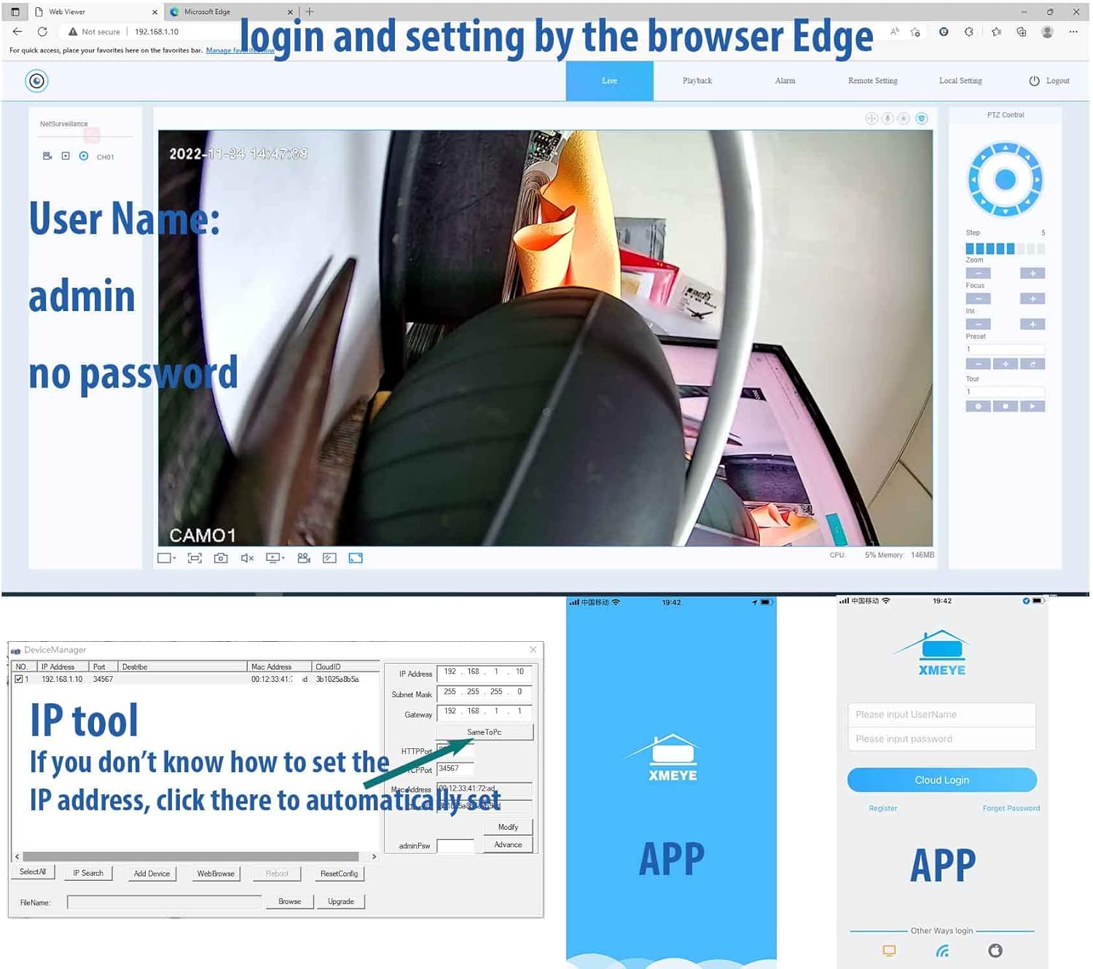Click the Preset delete minus button
This screenshot has height=969, width=1093.
[x=978, y=364]
